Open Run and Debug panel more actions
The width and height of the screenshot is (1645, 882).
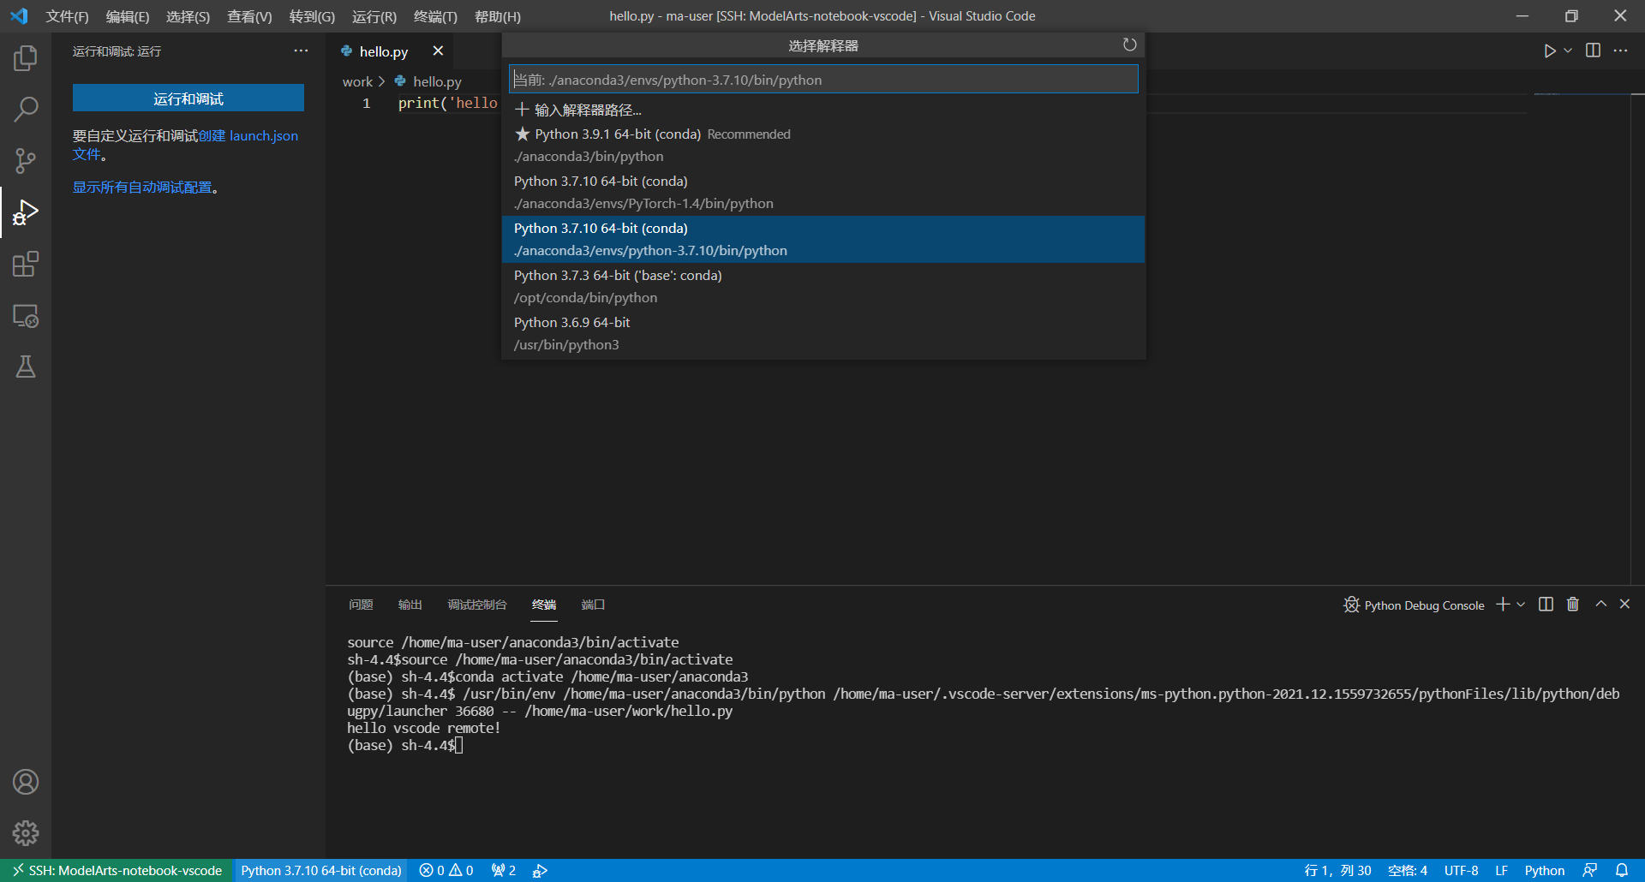(301, 51)
